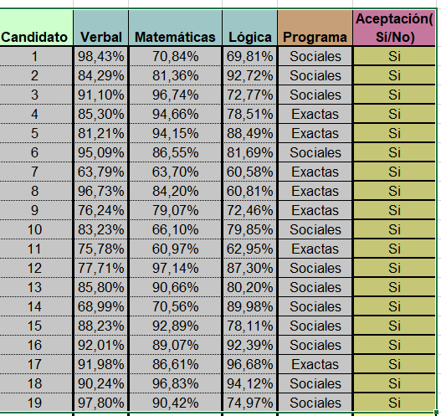Select Matemáticas value 60,97% cell

coord(175,249)
